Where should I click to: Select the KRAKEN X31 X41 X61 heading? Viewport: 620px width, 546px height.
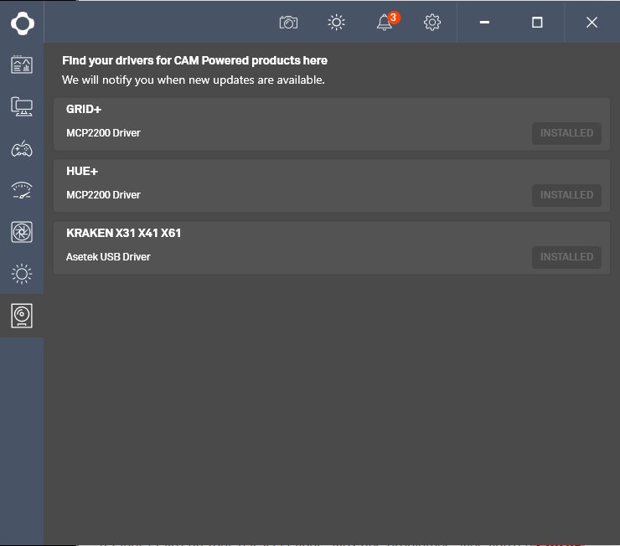[x=123, y=233]
